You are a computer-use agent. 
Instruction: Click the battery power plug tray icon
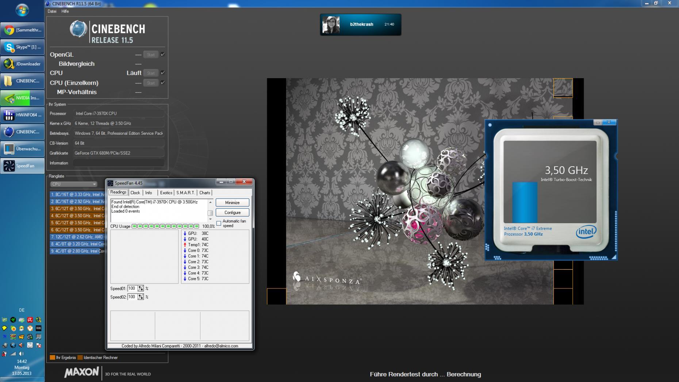pos(4,354)
